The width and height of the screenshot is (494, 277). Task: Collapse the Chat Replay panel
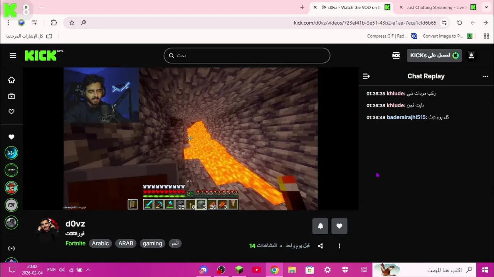pyautogui.click(x=366, y=76)
